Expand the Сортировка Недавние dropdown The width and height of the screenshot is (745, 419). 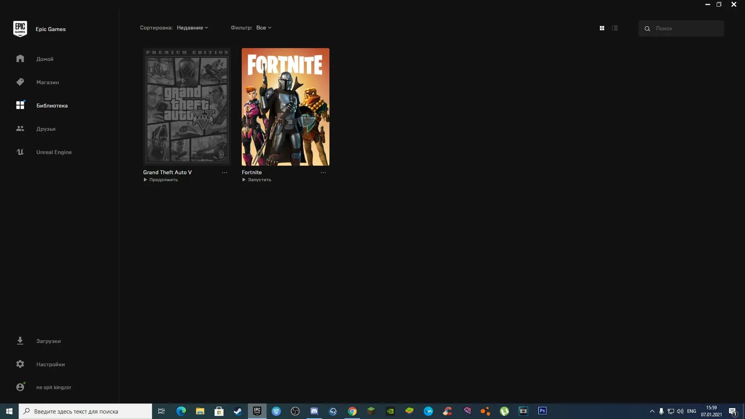point(192,28)
